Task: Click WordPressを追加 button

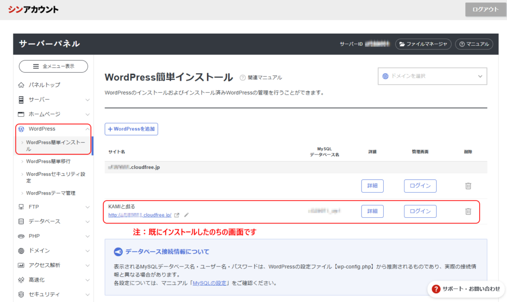Action: click(x=131, y=129)
